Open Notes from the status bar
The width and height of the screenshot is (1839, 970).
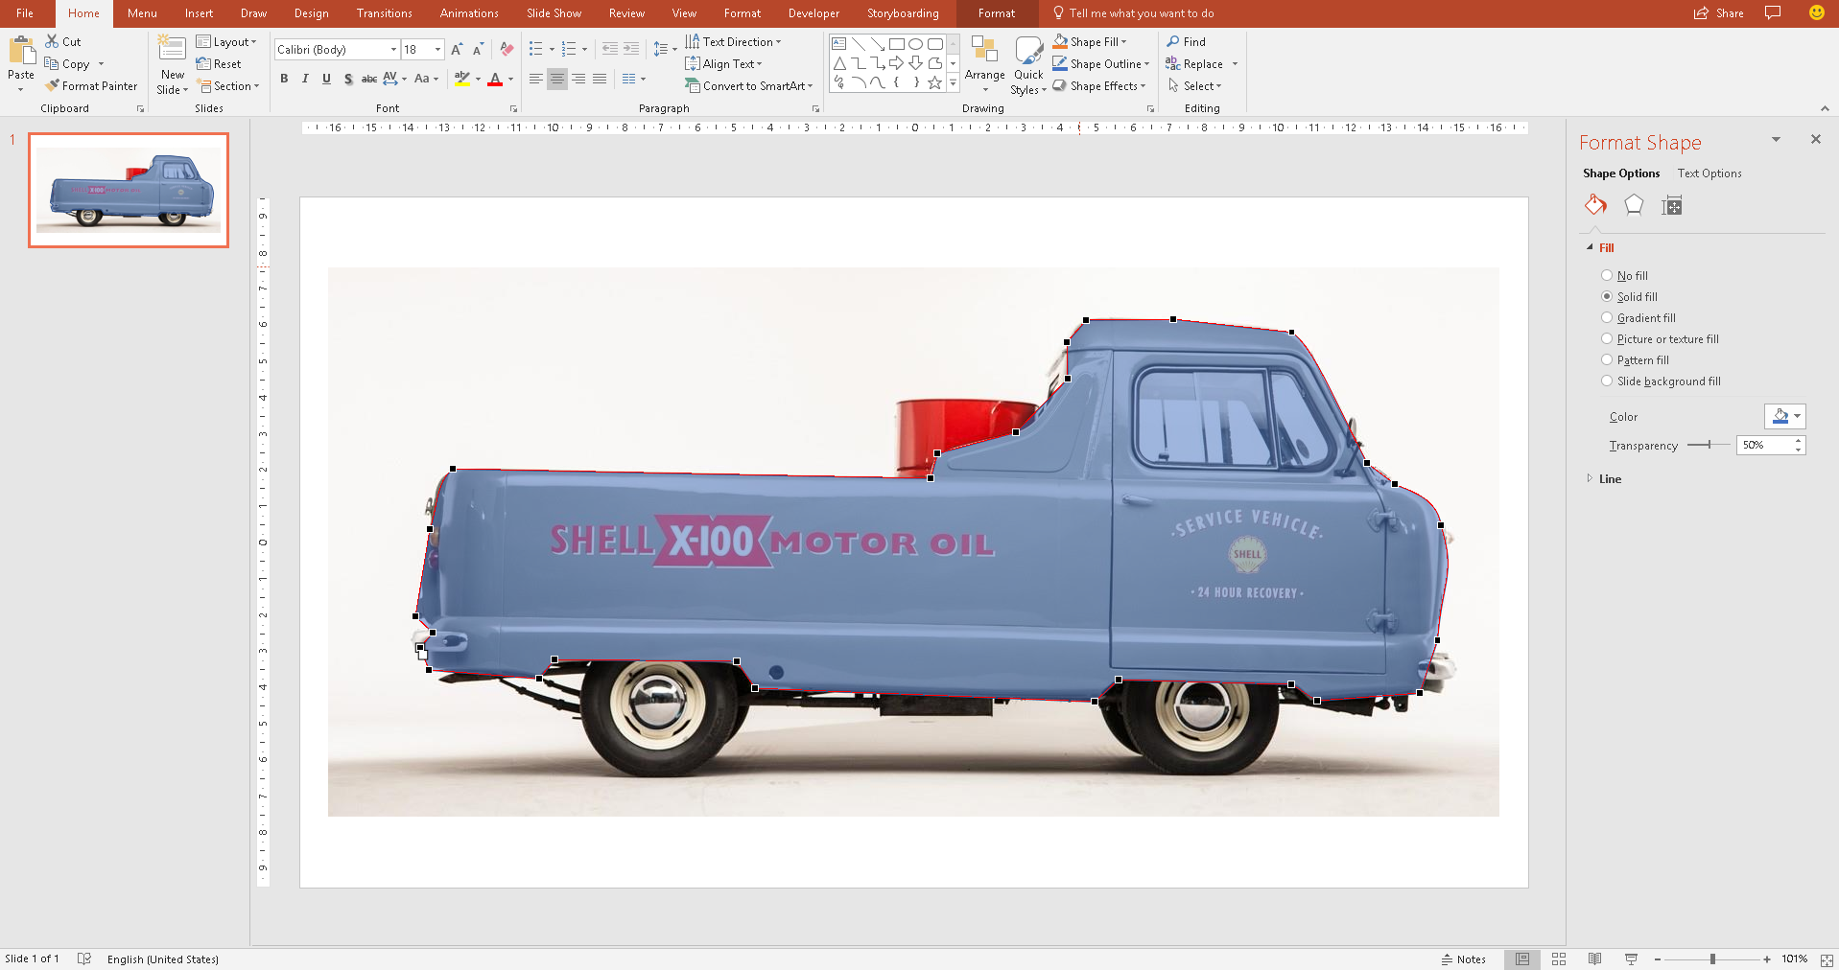click(x=1463, y=958)
